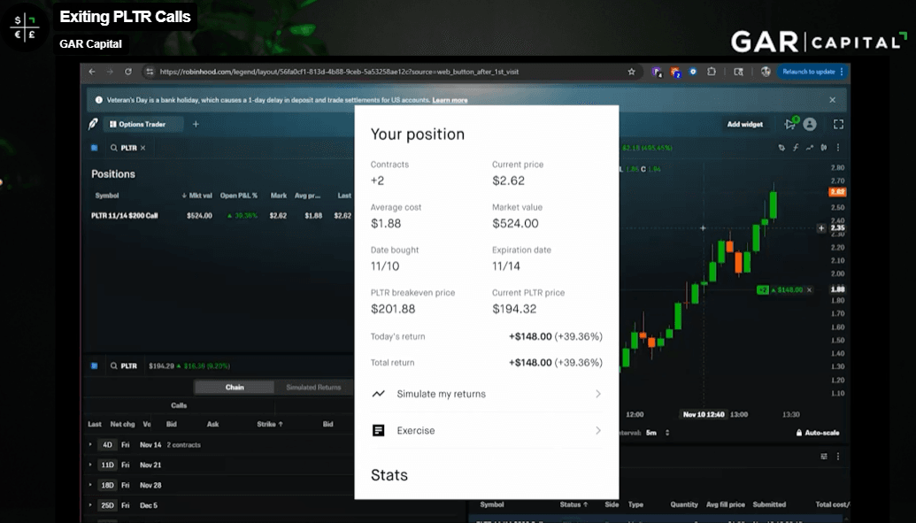Image resolution: width=916 pixels, height=523 pixels.
Task: Click Relaunch to update button
Action: [809, 72]
